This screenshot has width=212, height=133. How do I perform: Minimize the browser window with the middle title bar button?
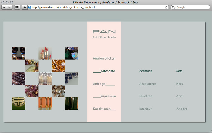click(7, 2)
